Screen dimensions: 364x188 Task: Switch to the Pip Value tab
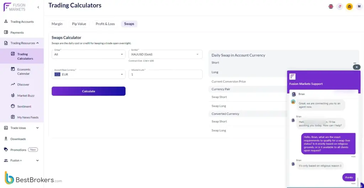click(79, 24)
